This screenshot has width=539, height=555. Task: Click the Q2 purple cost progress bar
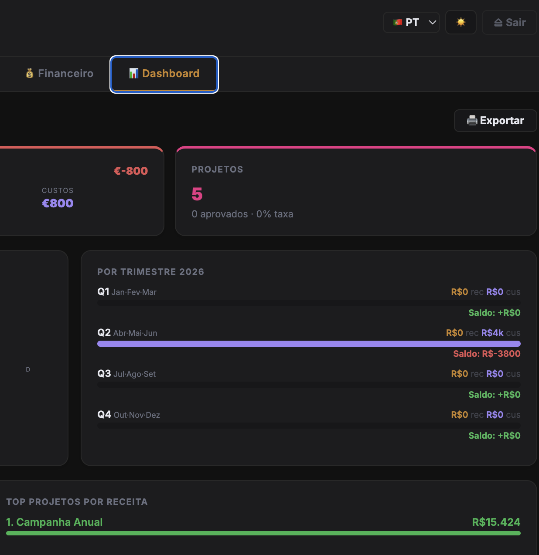pyautogui.click(x=309, y=344)
